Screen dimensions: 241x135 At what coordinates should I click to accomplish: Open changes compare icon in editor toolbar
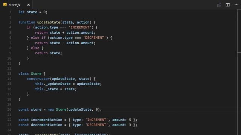(x=219, y=5)
